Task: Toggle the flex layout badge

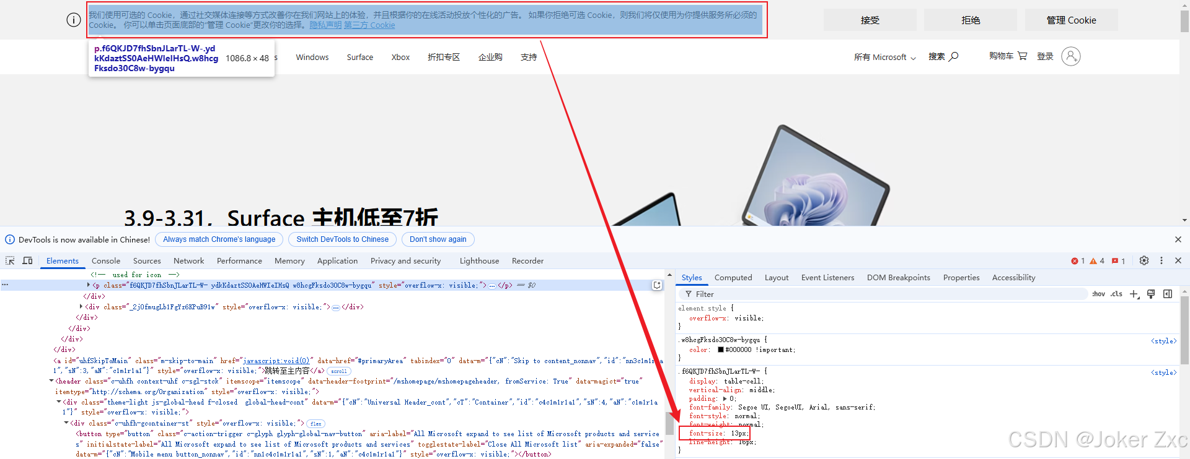Action: click(x=316, y=424)
